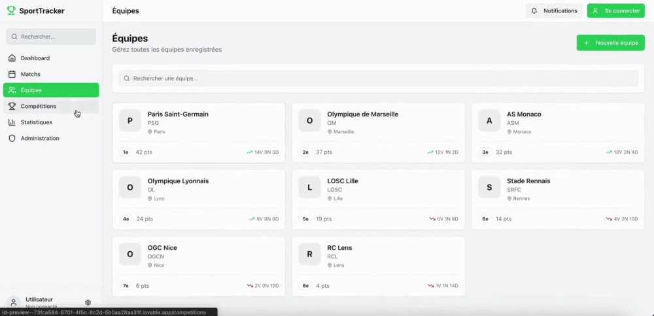Click the downward trend icon on Stade Rennais card

pyautogui.click(x=609, y=219)
